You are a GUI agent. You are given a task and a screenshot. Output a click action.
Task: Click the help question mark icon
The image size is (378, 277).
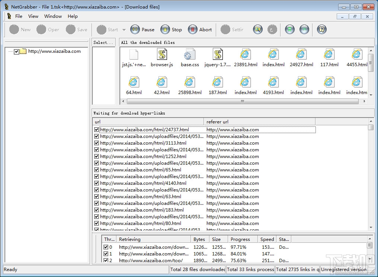322,30
